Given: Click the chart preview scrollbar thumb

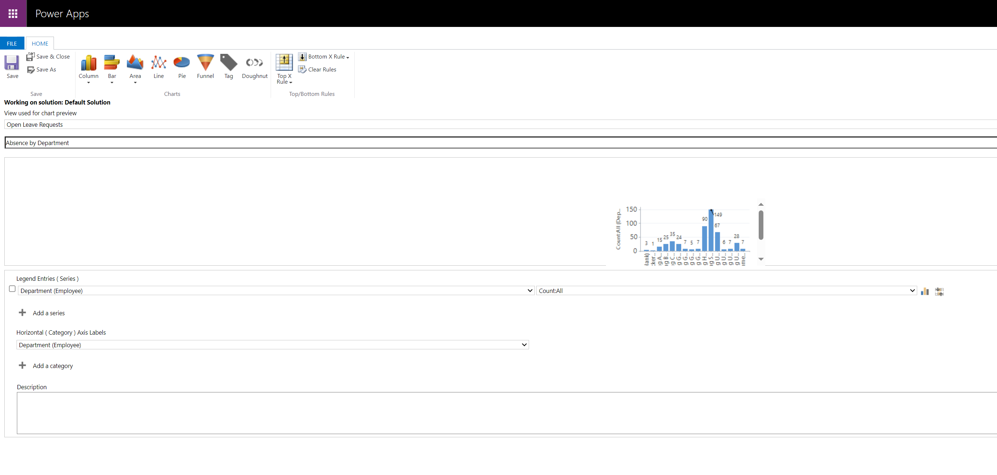Looking at the screenshot, I should (x=761, y=225).
